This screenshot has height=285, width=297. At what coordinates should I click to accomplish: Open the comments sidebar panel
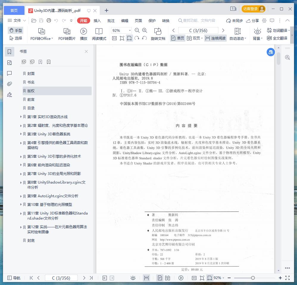10,73
